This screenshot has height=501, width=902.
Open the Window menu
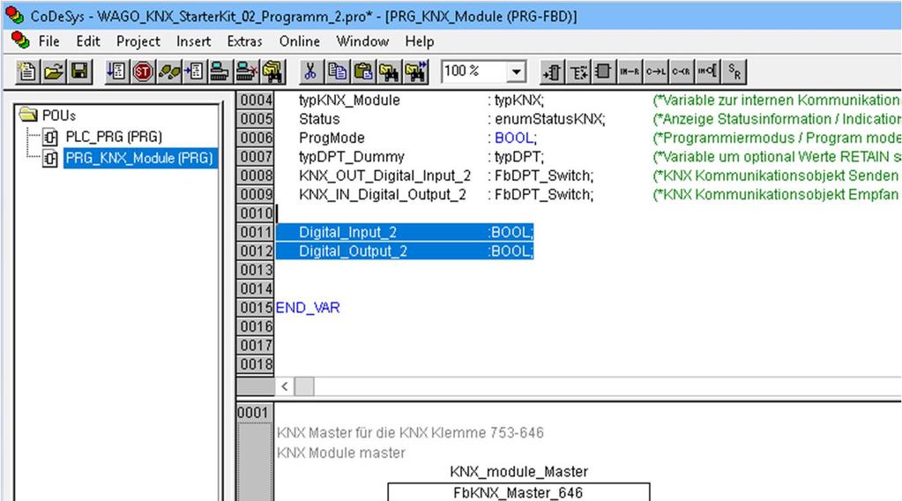362,41
